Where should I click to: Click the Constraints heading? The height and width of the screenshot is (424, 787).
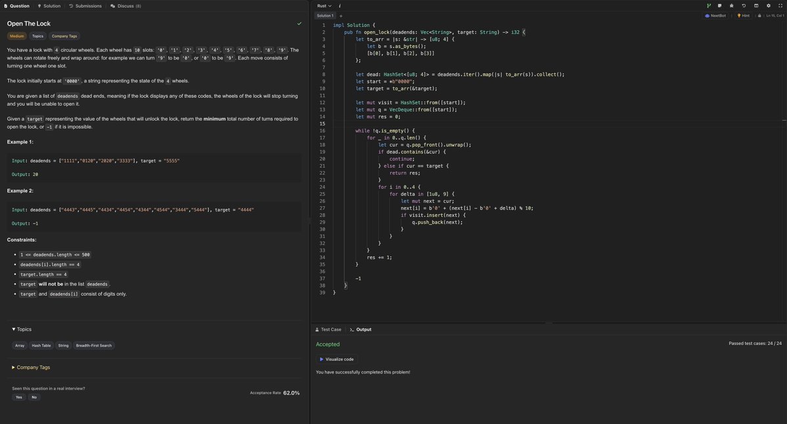pyautogui.click(x=22, y=240)
